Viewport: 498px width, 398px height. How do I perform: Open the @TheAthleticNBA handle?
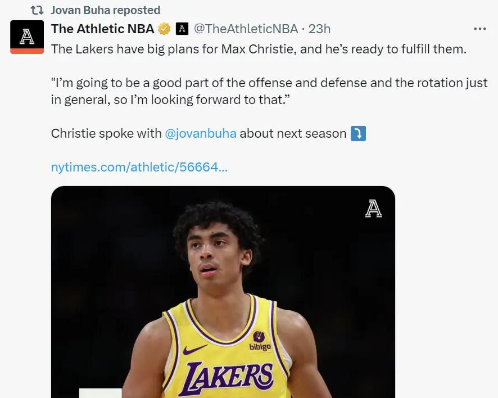click(x=246, y=29)
